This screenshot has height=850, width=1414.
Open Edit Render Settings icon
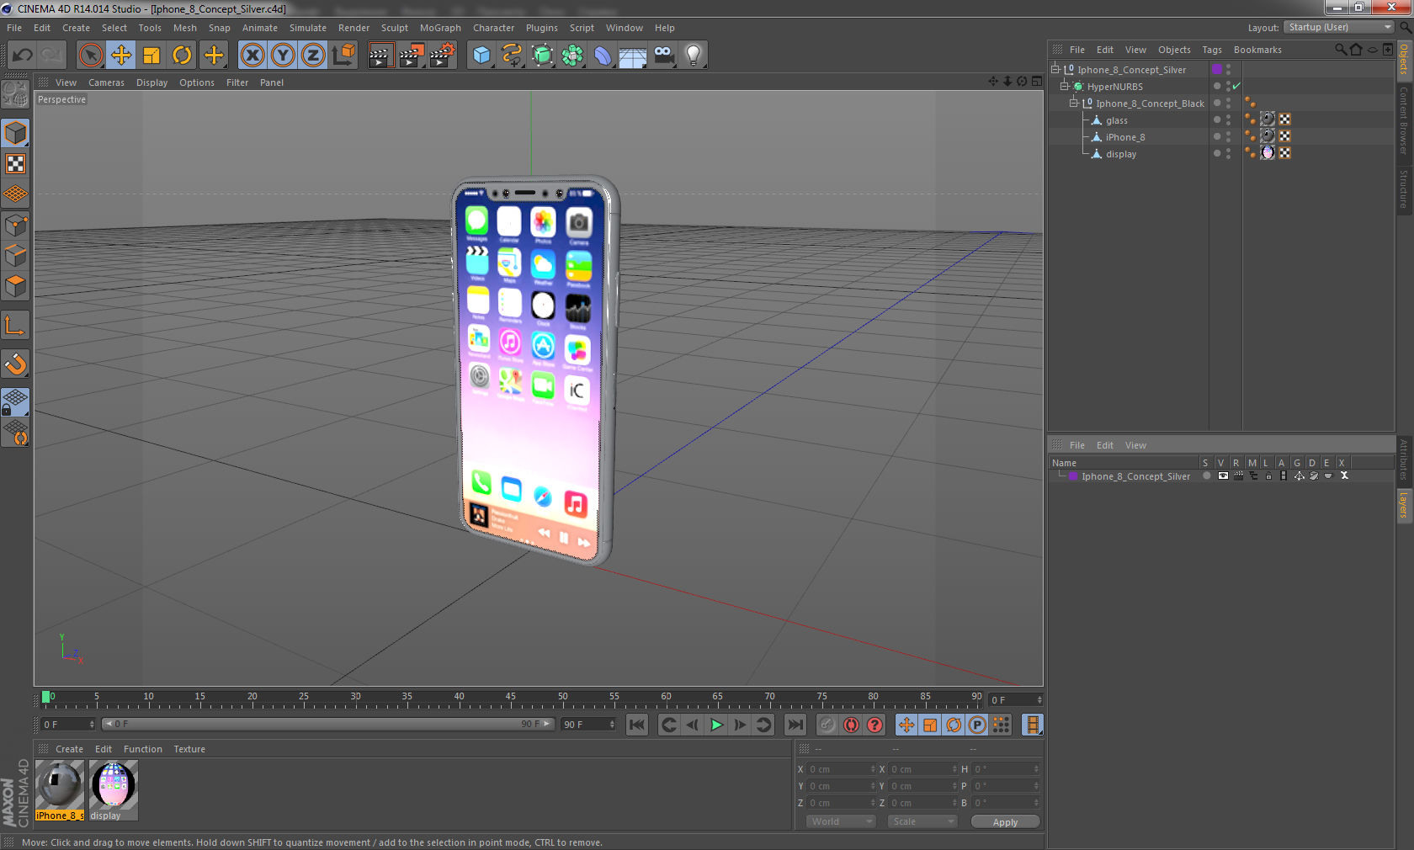[442, 56]
